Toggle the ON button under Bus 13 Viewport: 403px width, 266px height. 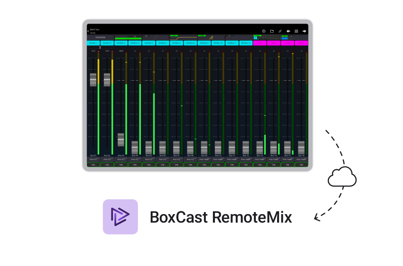click(x=260, y=165)
